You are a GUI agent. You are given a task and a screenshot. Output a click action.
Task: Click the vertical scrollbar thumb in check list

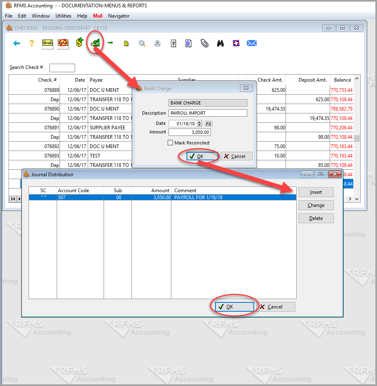point(357,138)
